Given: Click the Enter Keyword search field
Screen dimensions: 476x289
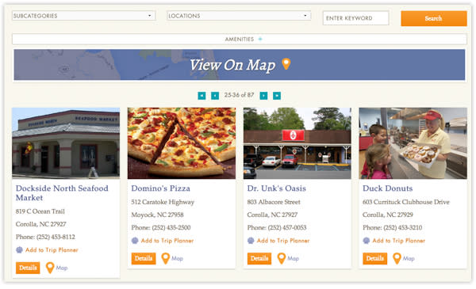Looking at the screenshot, I should coord(355,18).
